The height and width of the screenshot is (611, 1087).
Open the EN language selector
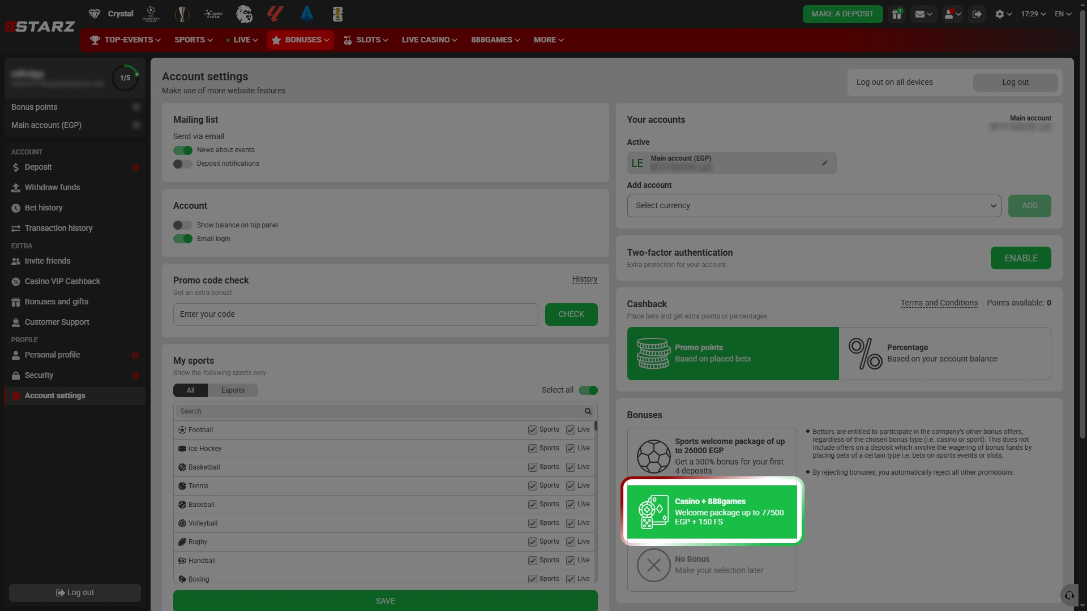1063,14
